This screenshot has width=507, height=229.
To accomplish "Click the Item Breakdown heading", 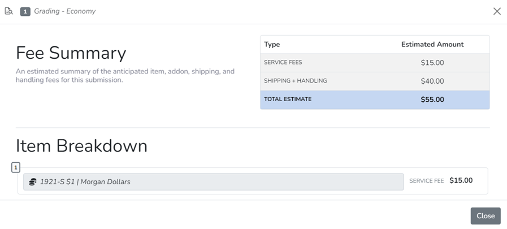I will (x=81, y=146).
